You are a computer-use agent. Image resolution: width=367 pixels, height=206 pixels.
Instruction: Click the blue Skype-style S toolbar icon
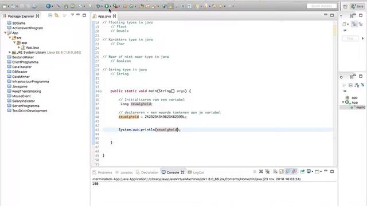[48, 6]
